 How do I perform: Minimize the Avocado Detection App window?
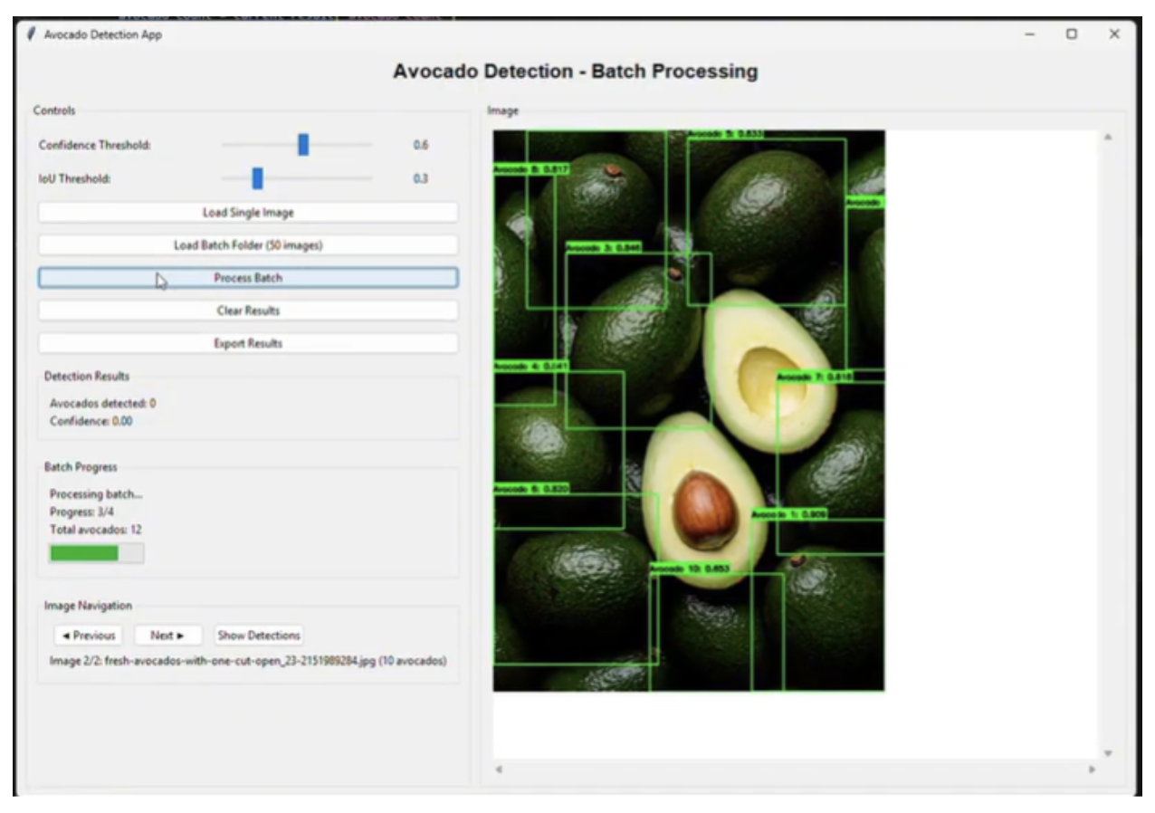pos(1030,33)
